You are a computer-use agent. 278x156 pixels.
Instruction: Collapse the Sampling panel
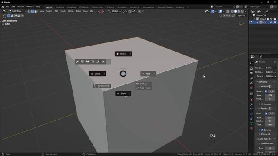262,82
